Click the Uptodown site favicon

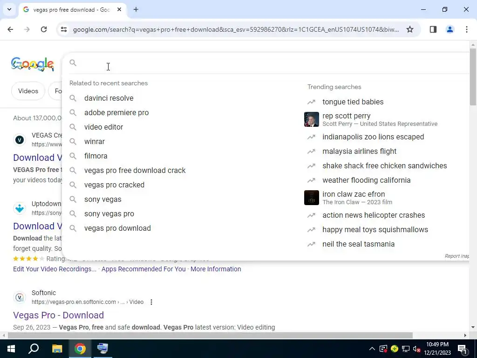pyautogui.click(x=20, y=208)
